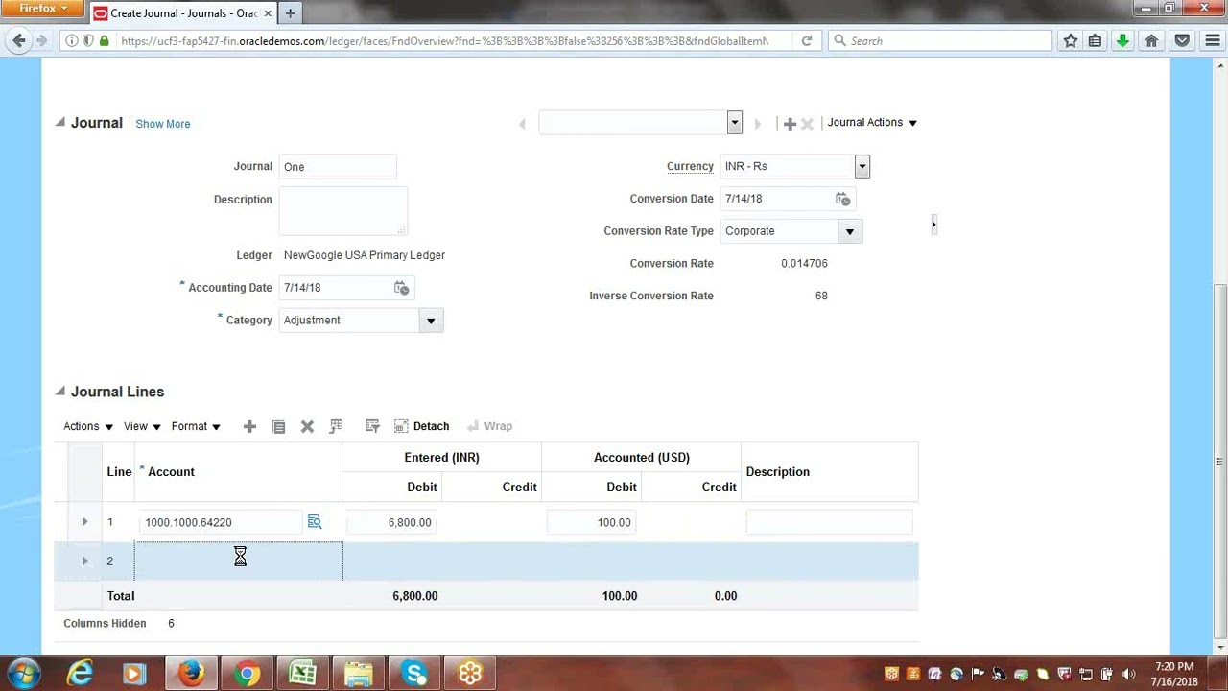Open Internet Explorer from the taskbar

pos(80,674)
